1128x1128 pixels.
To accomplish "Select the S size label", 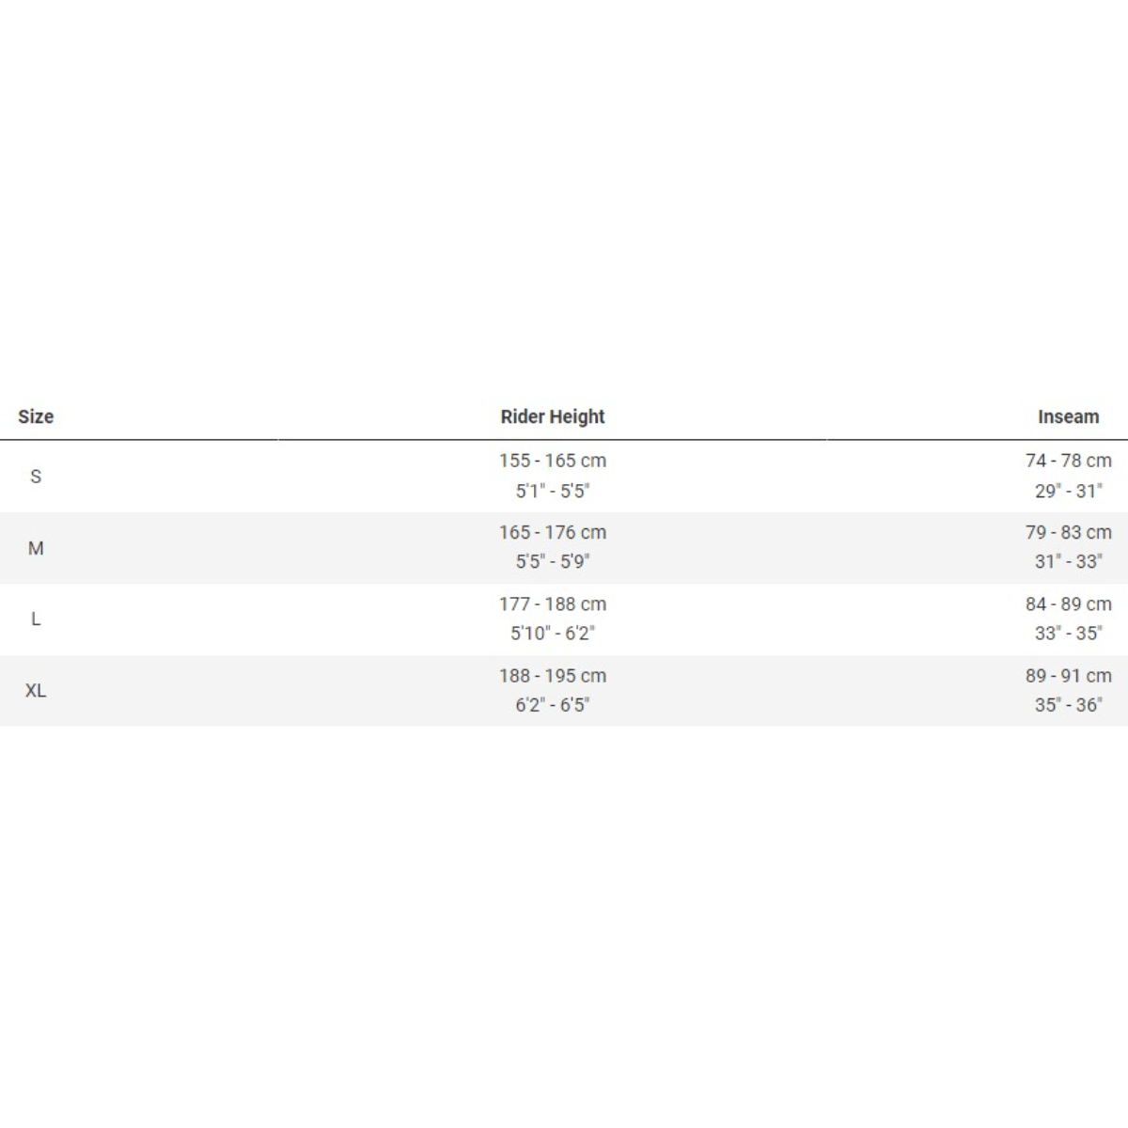I will pos(36,477).
